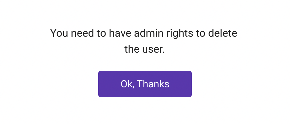Click the word 'user.' in second line
This screenshot has height=124, width=290.
tap(153, 50)
